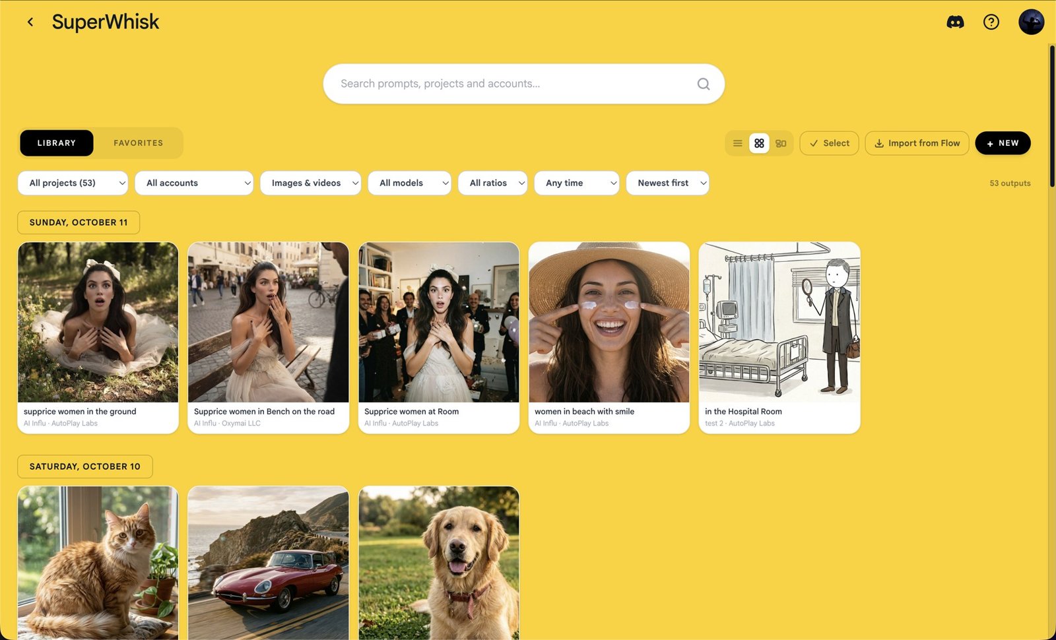The height and width of the screenshot is (640, 1056).
Task: Open the Any time filter dropdown
Action: (576, 183)
